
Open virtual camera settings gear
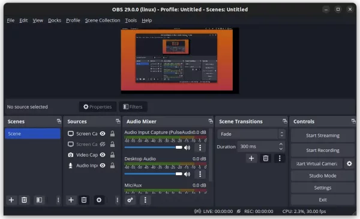click(x=349, y=164)
